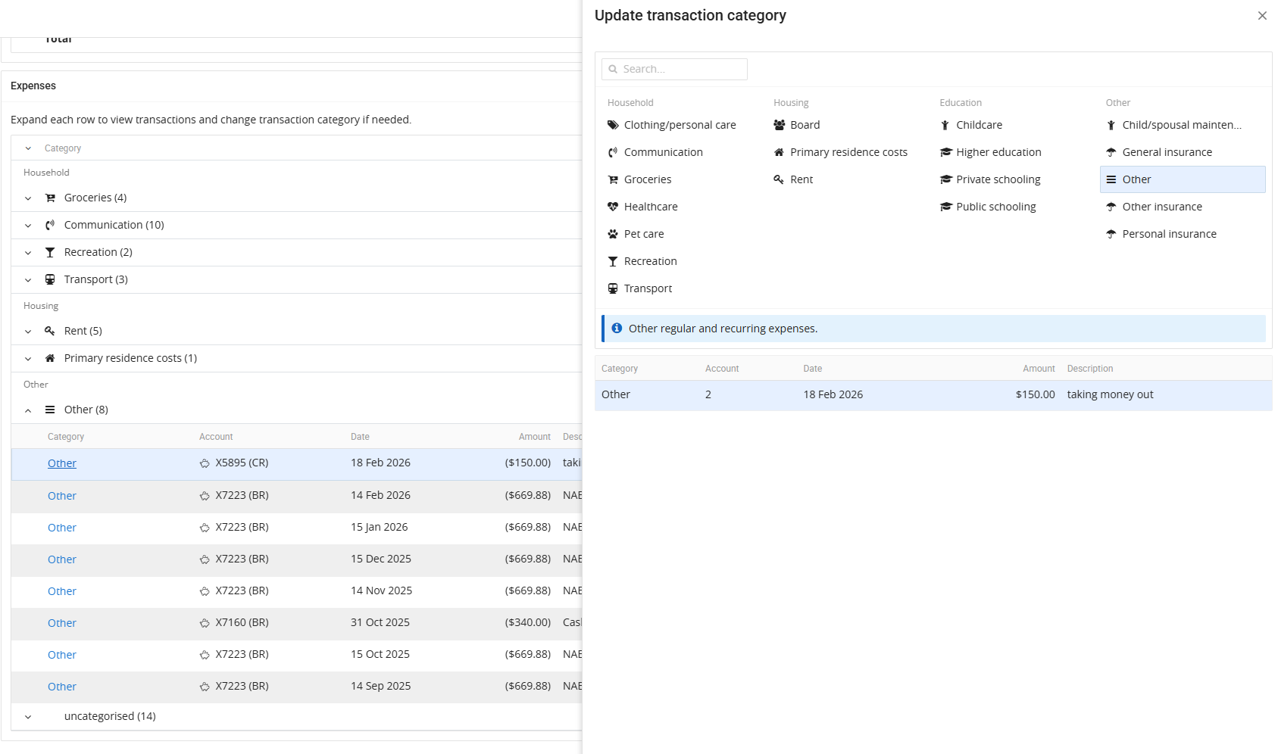This screenshot has width=1278, height=754.
Task: Select the Pet care paw icon
Action: point(613,234)
